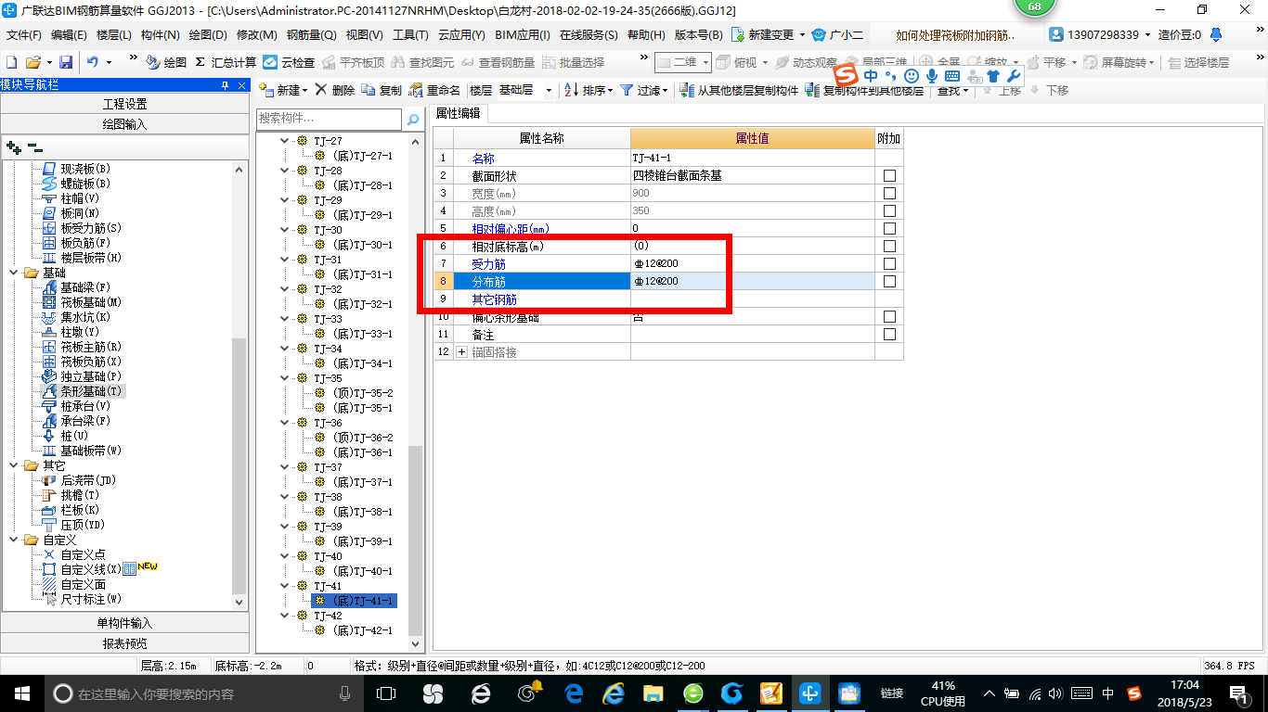Toggle 附加 checkbox for 备注 row
Viewport: 1268px width, 712px height.
(x=889, y=334)
